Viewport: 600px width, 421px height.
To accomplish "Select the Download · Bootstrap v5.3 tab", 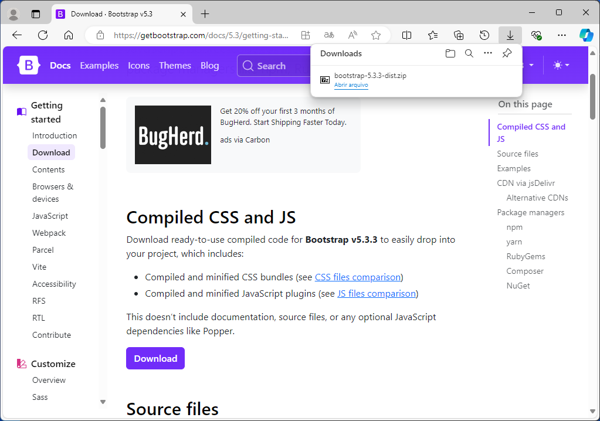I will pos(121,14).
